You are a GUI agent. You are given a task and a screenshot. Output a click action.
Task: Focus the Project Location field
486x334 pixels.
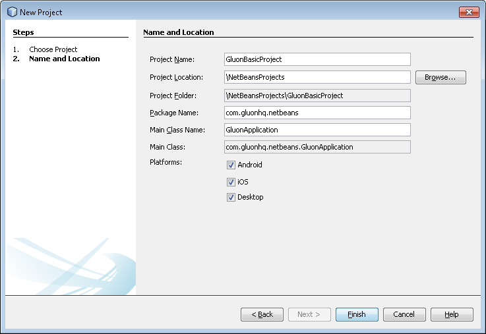coord(317,77)
